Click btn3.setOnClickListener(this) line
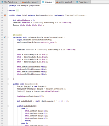This screenshot has width=109, height=126. (32, 72)
